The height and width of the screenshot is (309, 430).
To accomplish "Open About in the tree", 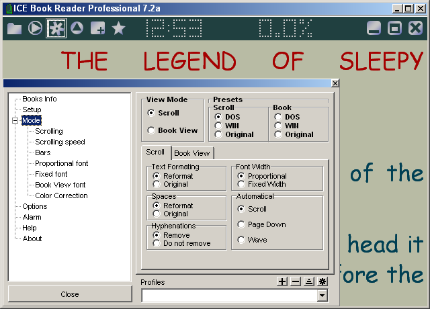I will pos(32,238).
